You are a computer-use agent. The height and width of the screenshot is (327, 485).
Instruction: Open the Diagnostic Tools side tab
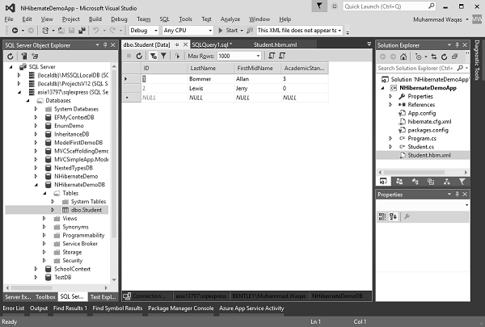coord(477,60)
